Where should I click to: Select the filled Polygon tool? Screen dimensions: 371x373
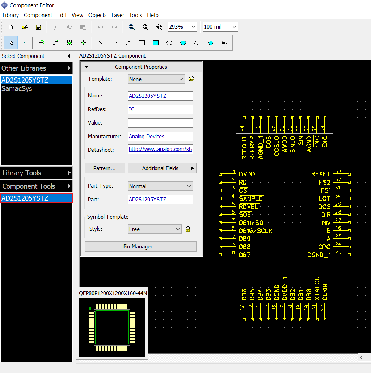point(211,43)
